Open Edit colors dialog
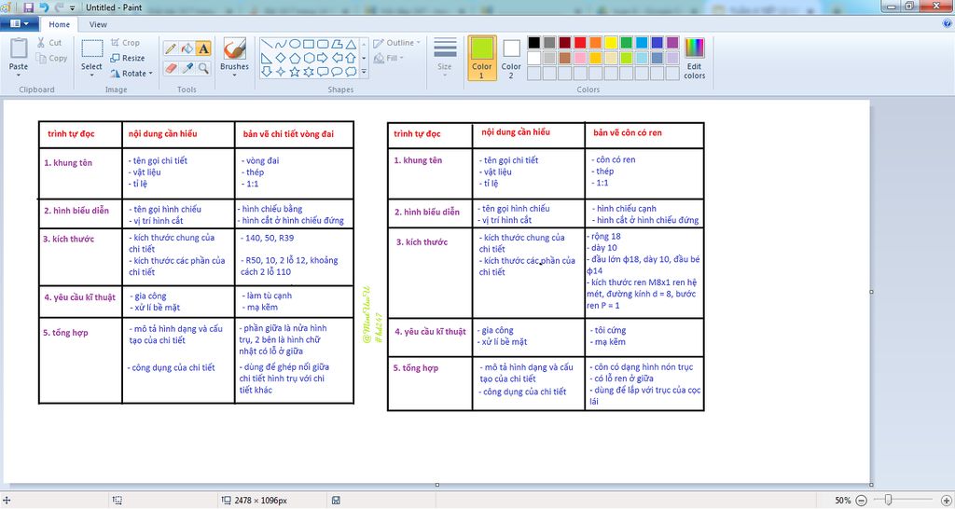The height and width of the screenshot is (509, 955). coord(694,58)
